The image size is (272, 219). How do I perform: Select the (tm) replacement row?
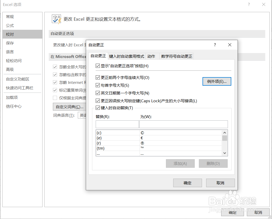(x=159, y=148)
